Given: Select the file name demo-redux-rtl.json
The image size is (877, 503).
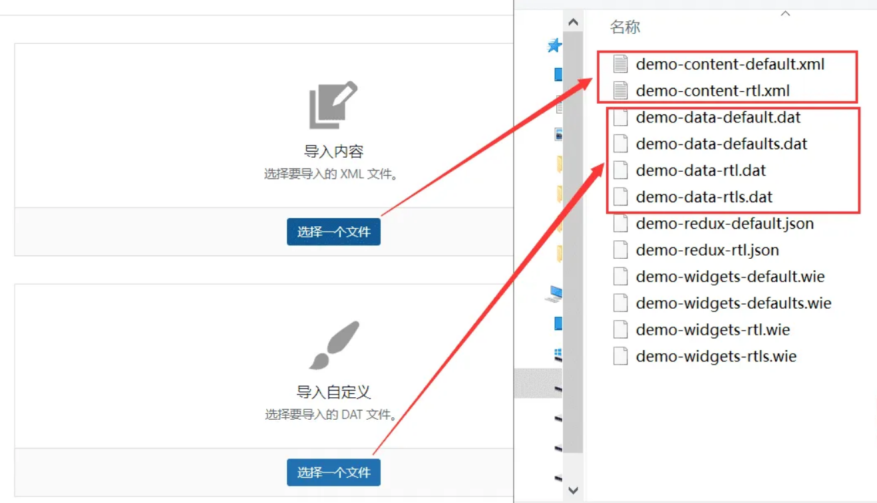Looking at the screenshot, I should 707,250.
